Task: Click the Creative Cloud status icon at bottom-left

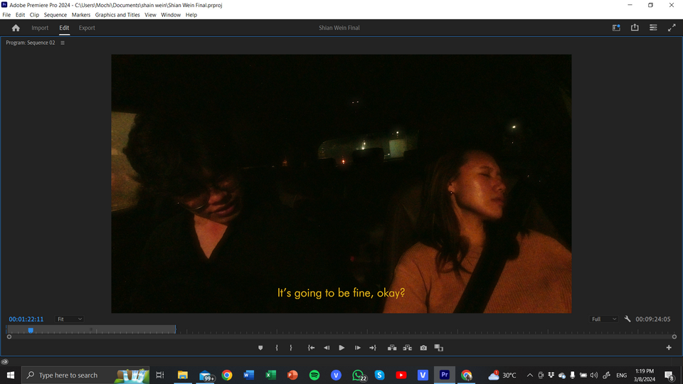Action: tap(4, 361)
